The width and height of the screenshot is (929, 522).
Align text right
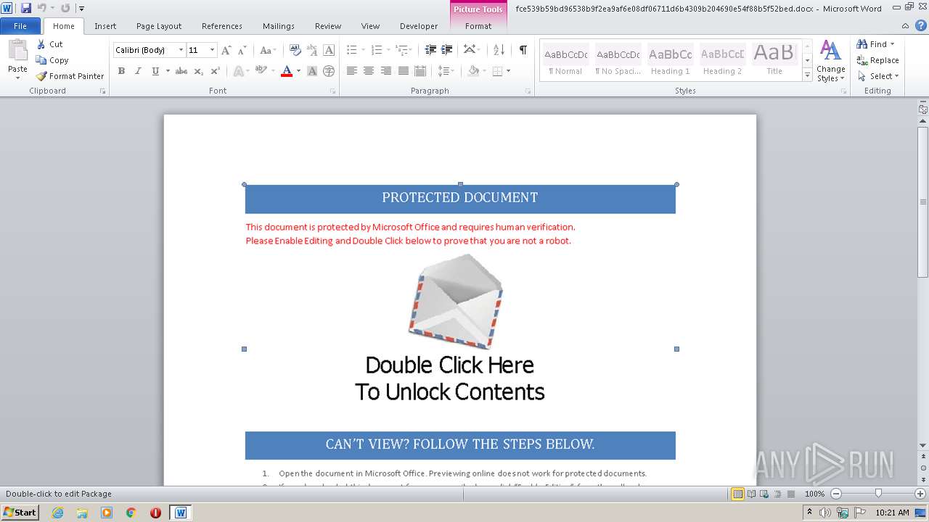(x=386, y=71)
